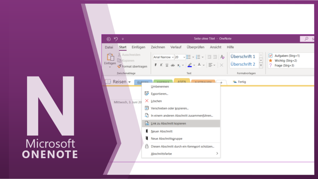
Task: Apply the font color button
Action: [199, 65]
